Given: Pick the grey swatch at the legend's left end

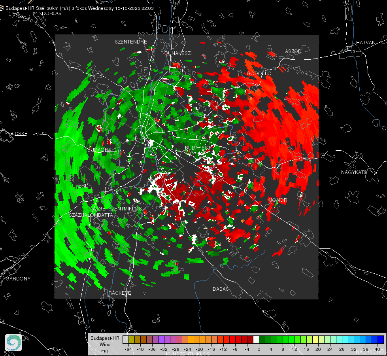Looking at the screenshot, I should coord(126,339).
